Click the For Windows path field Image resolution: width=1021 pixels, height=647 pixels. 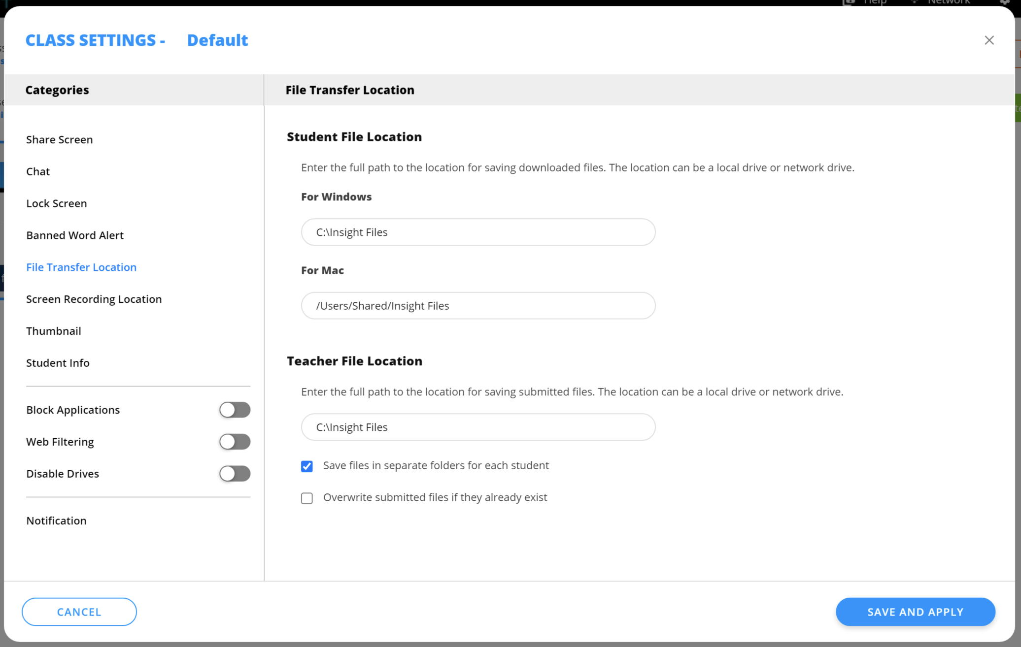click(x=478, y=232)
